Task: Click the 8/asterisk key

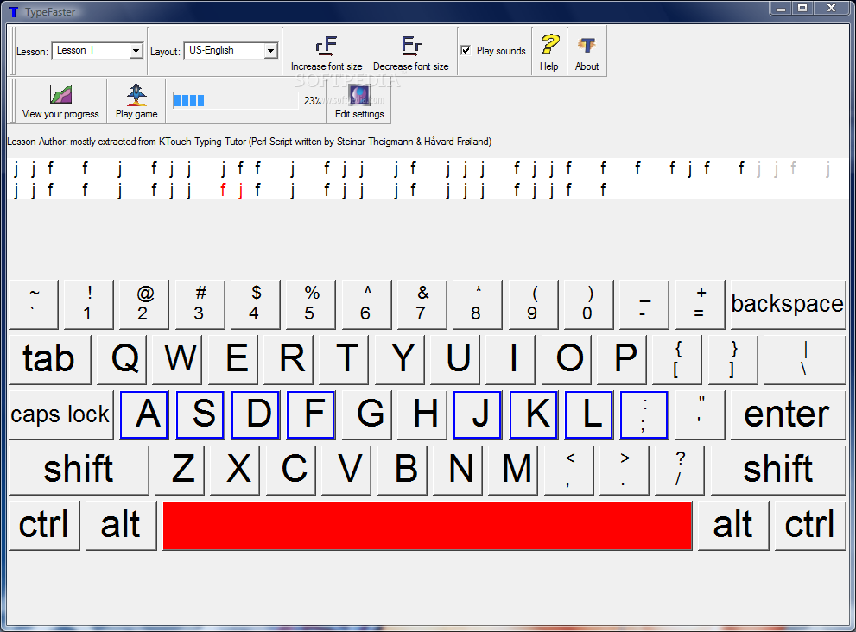Action: 477,305
